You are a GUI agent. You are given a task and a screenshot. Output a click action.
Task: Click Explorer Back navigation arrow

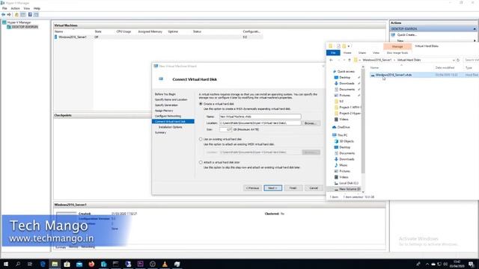tap(331, 60)
